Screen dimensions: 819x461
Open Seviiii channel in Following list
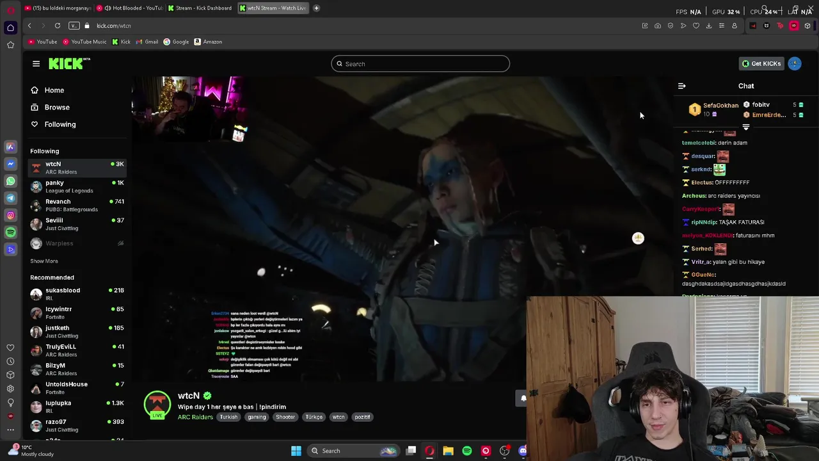pyautogui.click(x=77, y=224)
